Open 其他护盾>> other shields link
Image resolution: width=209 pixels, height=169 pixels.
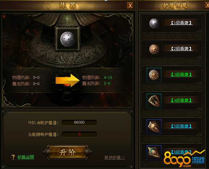tap(115, 157)
